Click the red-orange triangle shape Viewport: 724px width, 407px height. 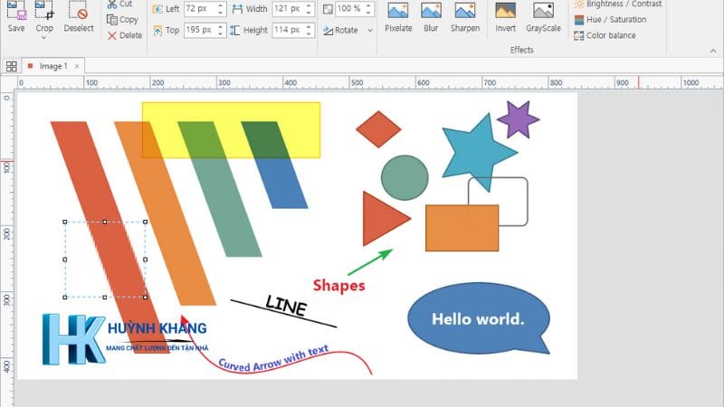383,218
